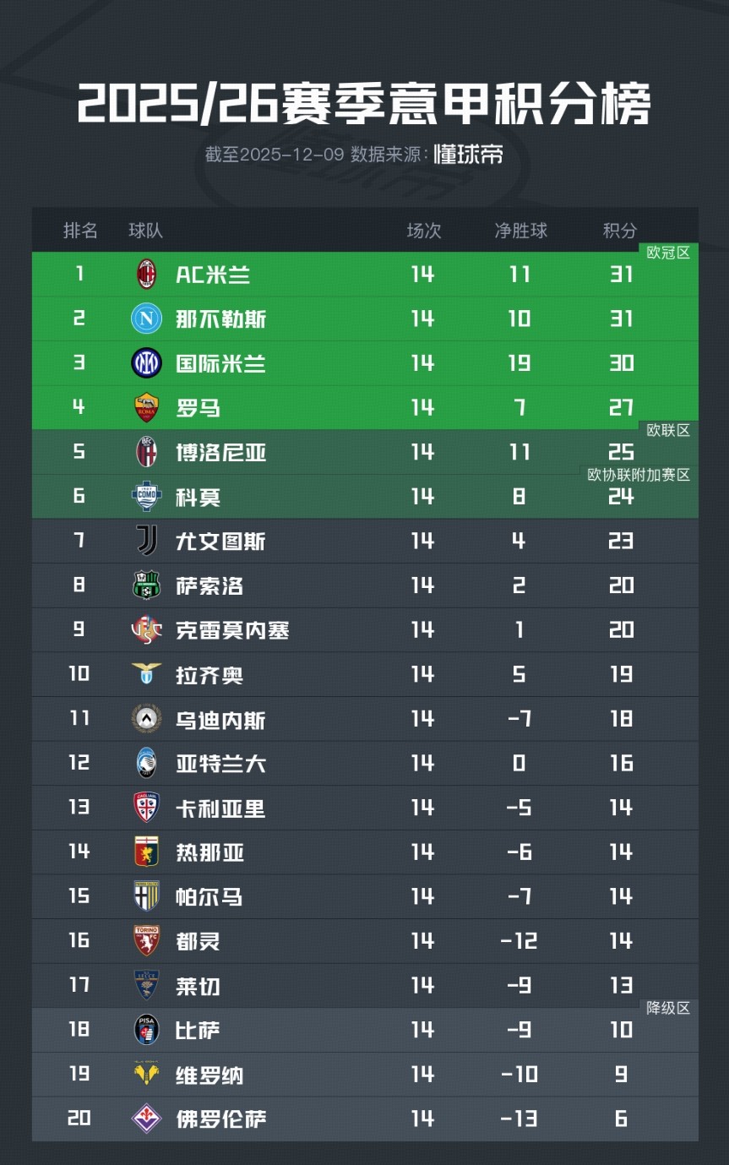The height and width of the screenshot is (1165, 729).
Task: Open the 尤文图斯 (Juventus) logo icon
Action: [146, 541]
